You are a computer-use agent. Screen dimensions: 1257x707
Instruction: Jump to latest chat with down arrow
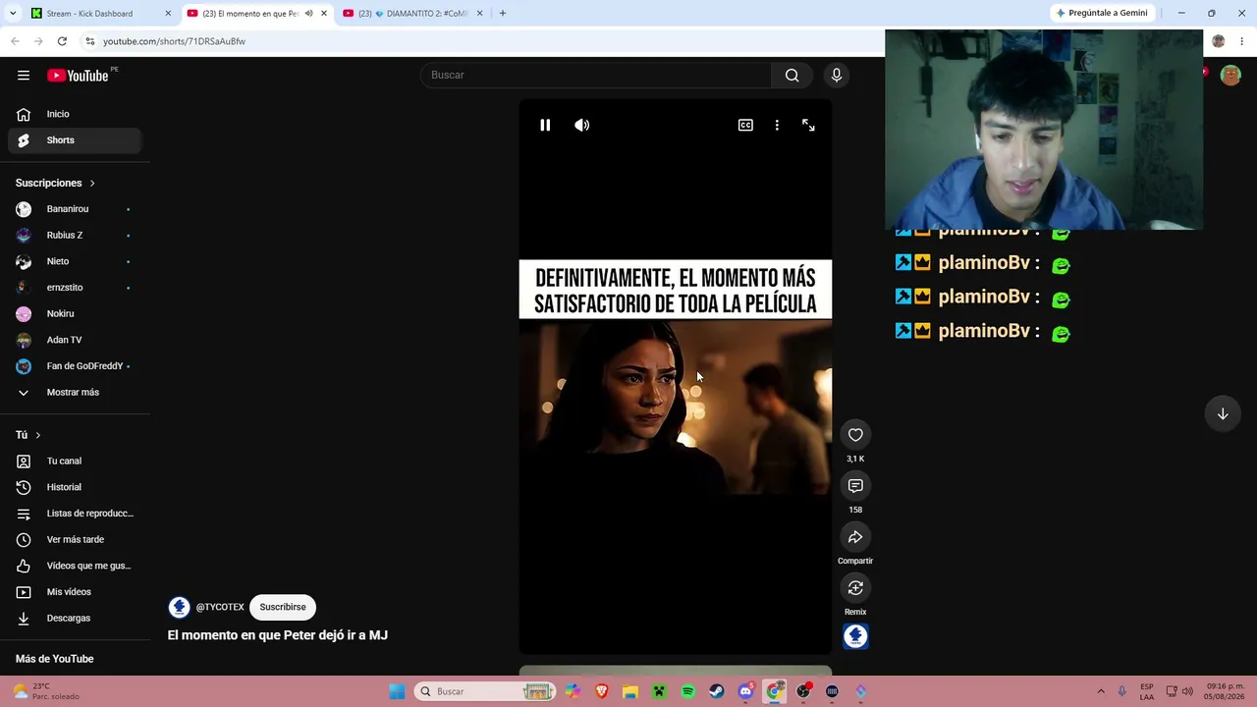click(x=1223, y=414)
